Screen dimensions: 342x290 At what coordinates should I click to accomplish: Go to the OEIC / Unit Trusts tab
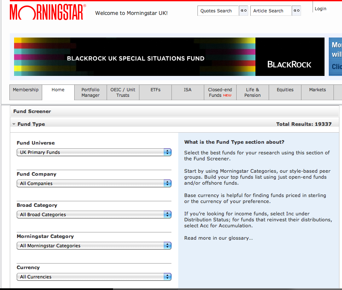[123, 92]
